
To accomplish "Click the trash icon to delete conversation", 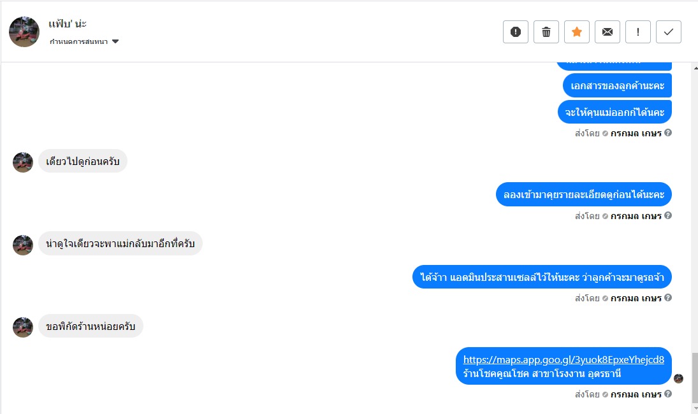I will [x=546, y=32].
